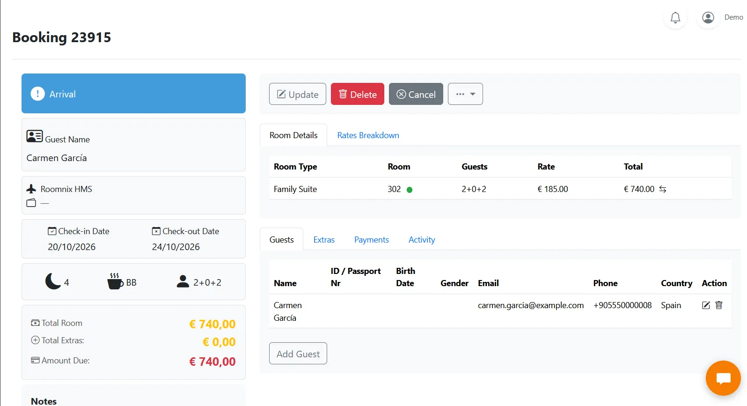
Task: Open the notifications bell
Action: pos(675,18)
